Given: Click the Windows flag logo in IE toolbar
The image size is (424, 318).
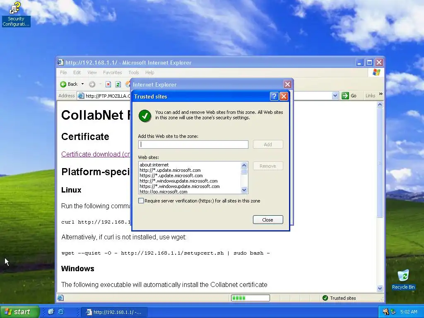Looking at the screenshot, I should [376, 72].
